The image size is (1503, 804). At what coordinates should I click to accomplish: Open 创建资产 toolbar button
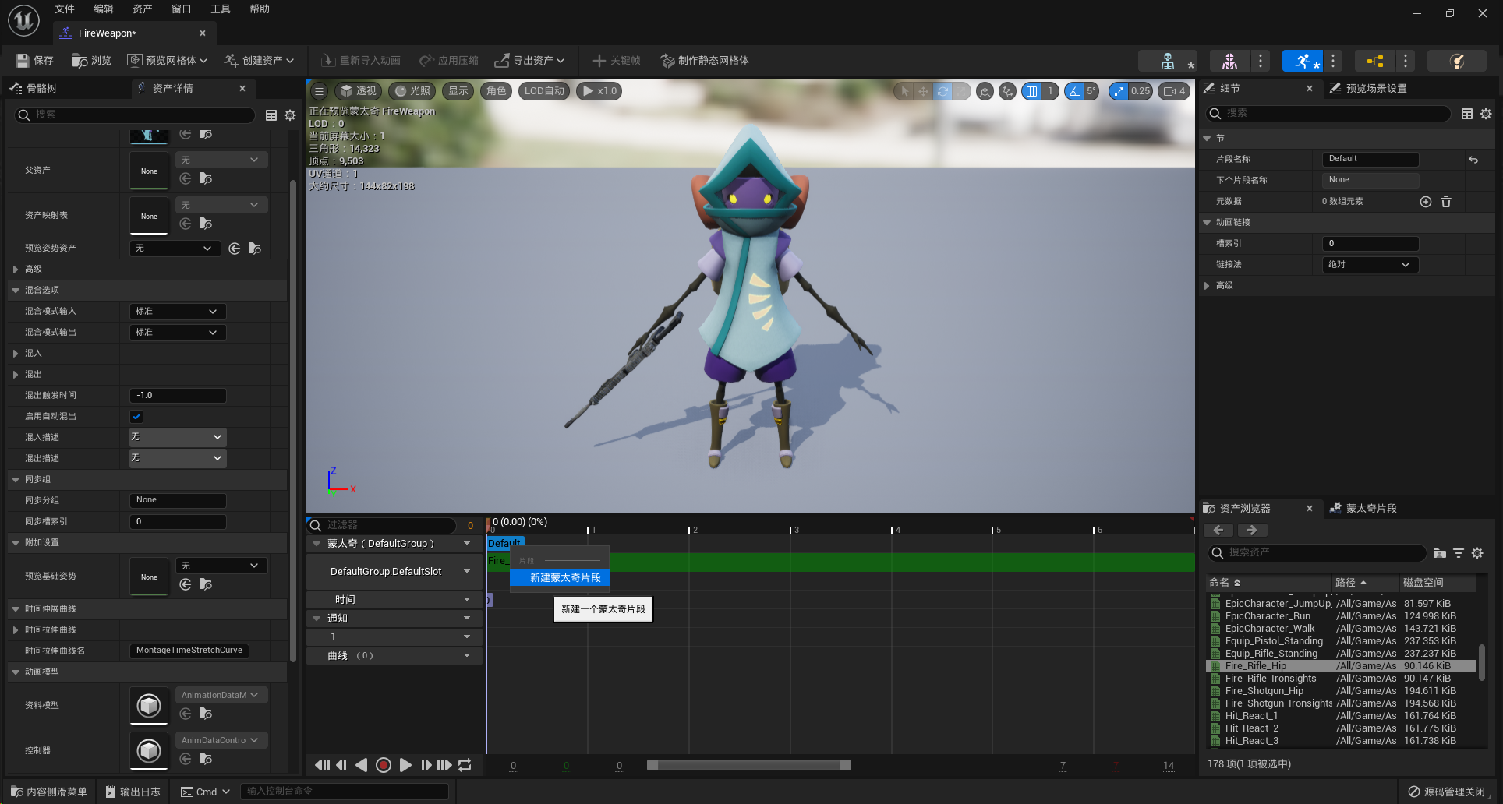click(x=259, y=60)
